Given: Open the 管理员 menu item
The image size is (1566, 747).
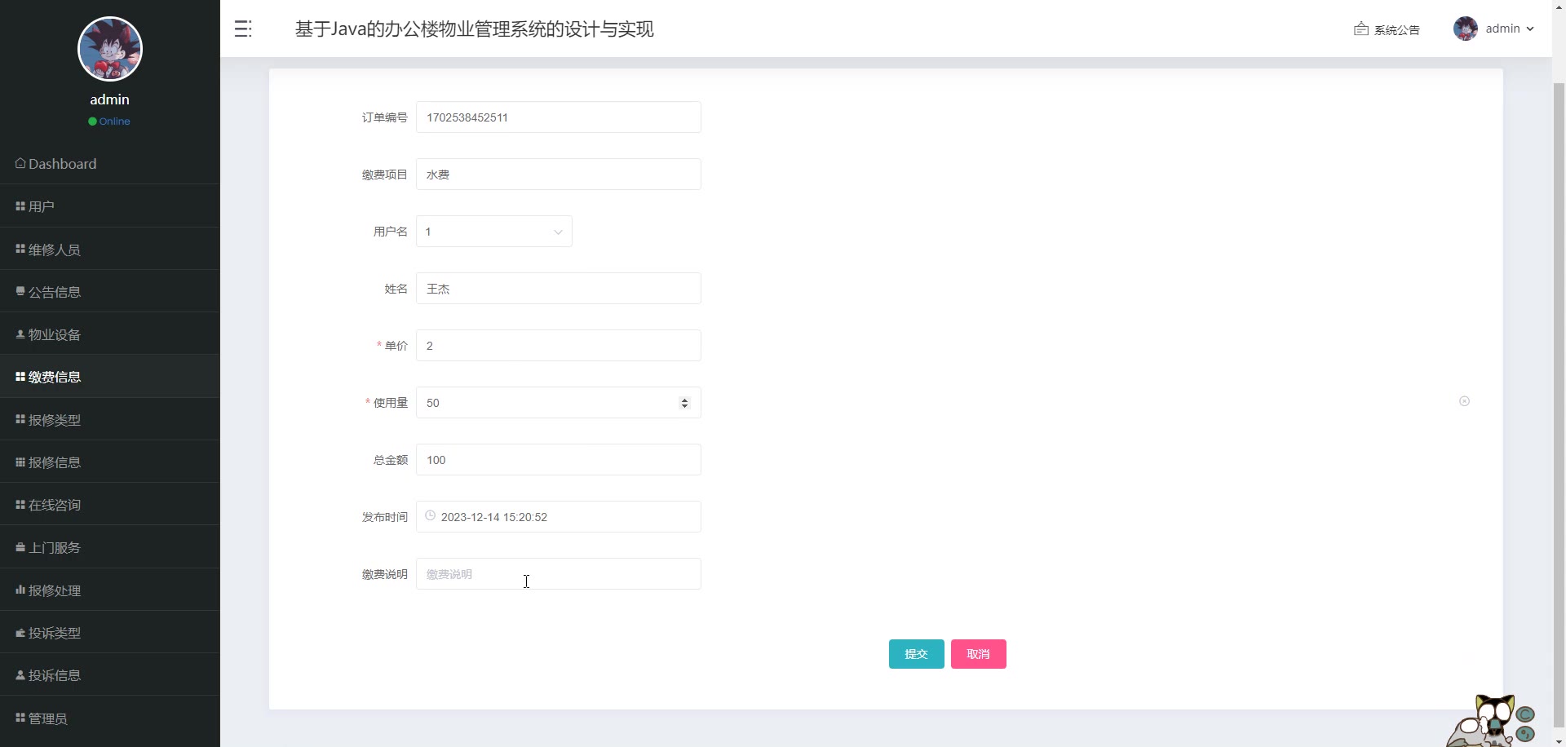Looking at the screenshot, I should (110, 718).
